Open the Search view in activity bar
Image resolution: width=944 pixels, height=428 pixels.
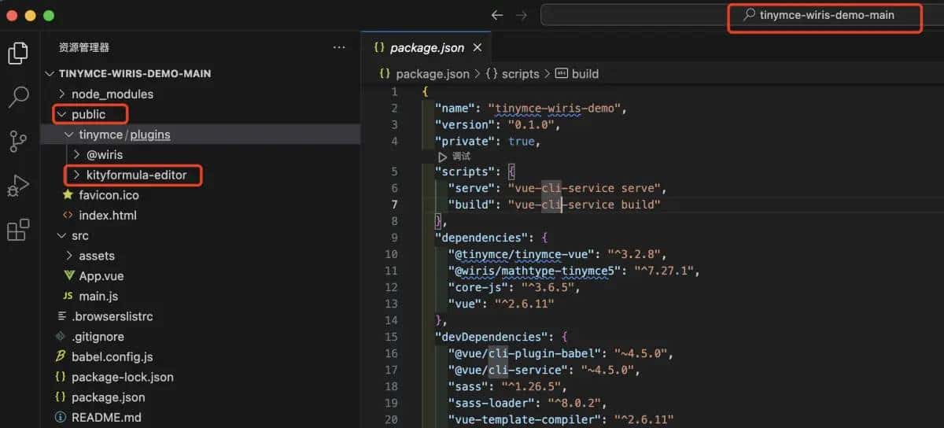(18, 98)
